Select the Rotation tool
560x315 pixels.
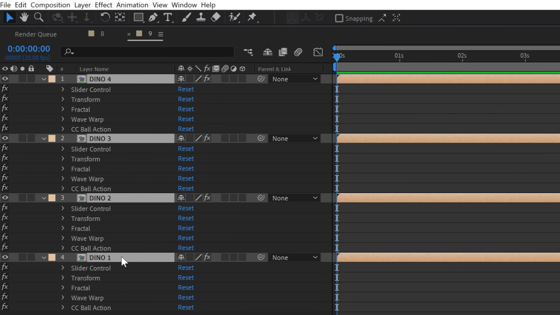tap(104, 17)
